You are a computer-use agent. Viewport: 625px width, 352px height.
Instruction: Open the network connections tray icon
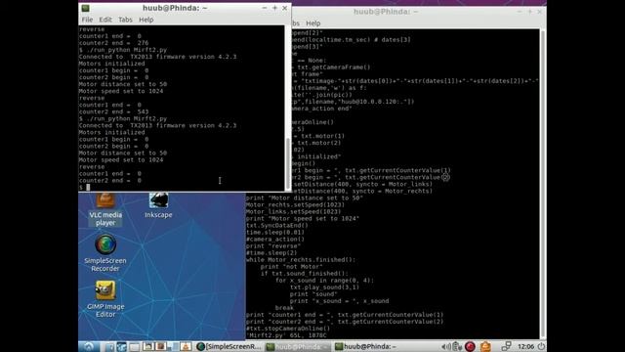pyautogui.click(x=506, y=346)
